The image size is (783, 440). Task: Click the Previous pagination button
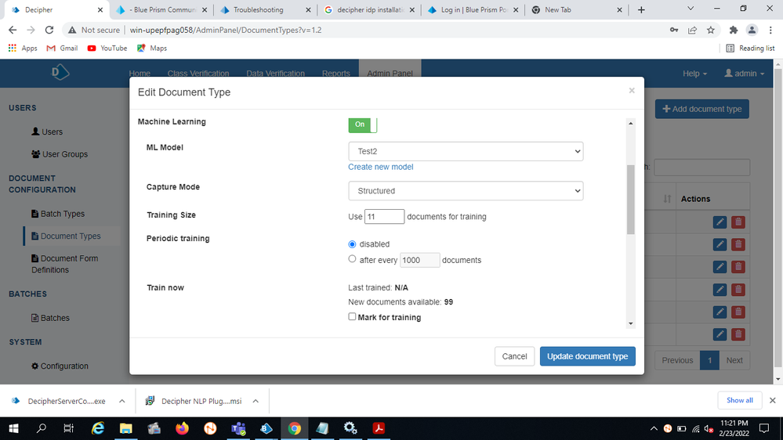tap(677, 360)
